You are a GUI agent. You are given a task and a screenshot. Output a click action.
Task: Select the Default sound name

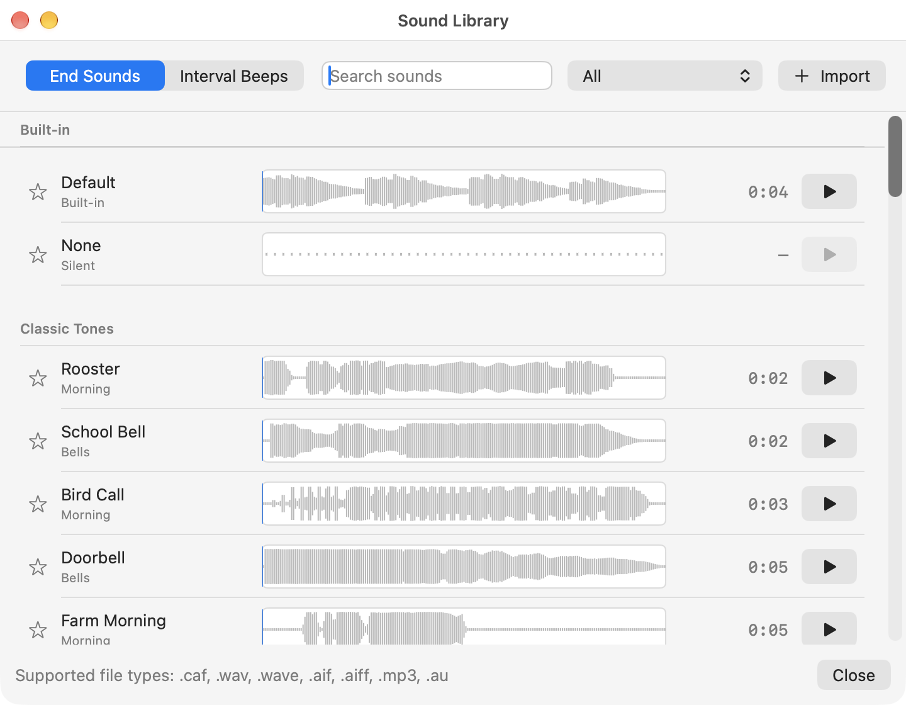(88, 183)
